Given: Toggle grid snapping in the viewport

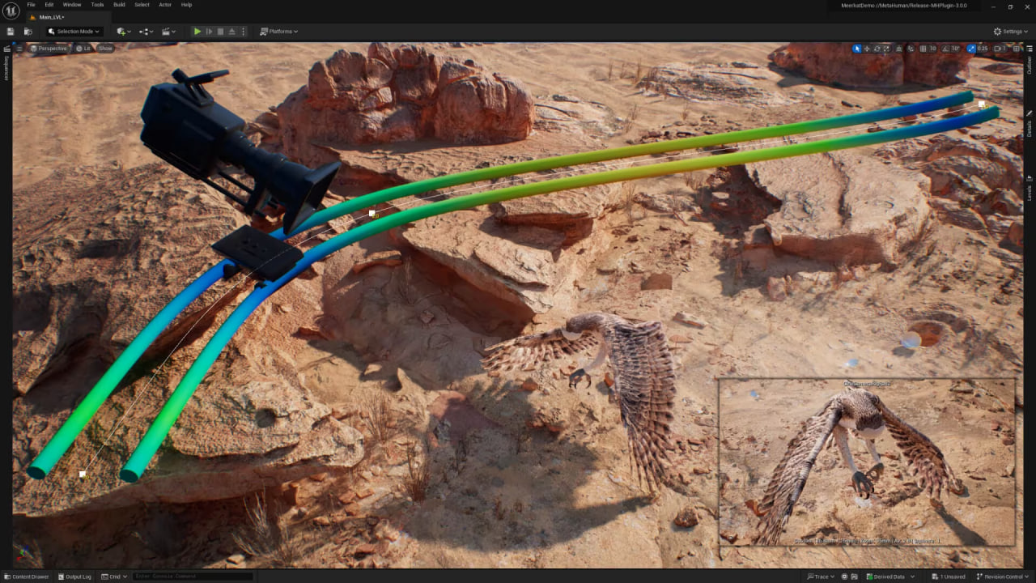Looking at the screenshot, I should [923, 49].
